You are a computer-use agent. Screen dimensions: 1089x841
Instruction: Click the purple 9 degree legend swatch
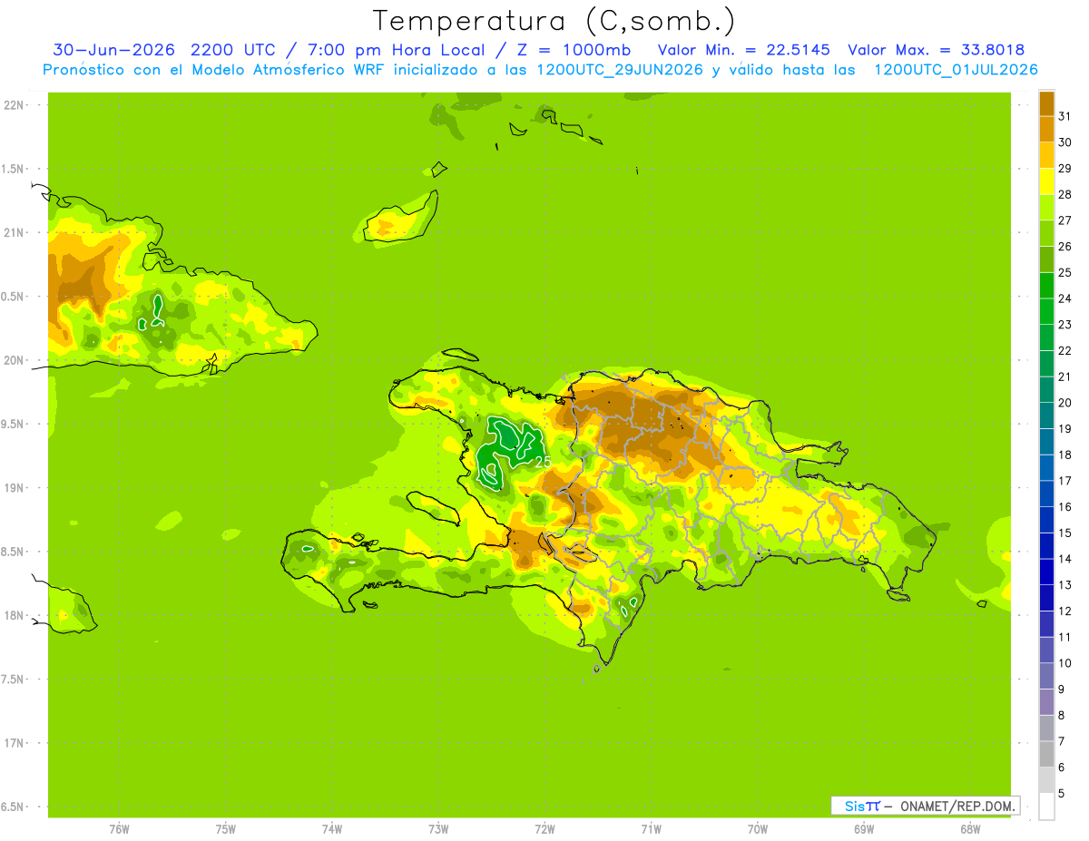[1046, 676]
